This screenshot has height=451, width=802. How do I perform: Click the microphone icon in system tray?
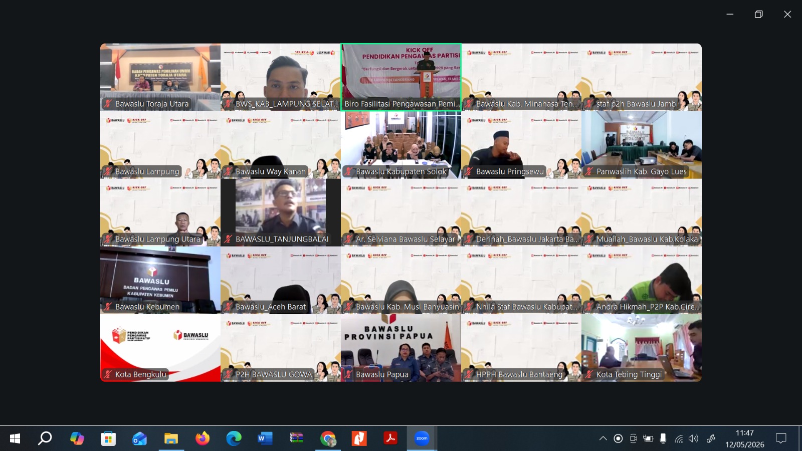coord(663,438)
